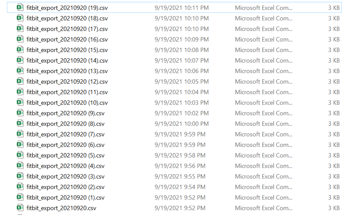Click the Excel icon for fitbit_export_20210920 (3).csv
Image resolution: width=347 pixels, height=215 pixels.
click(20, 176)
